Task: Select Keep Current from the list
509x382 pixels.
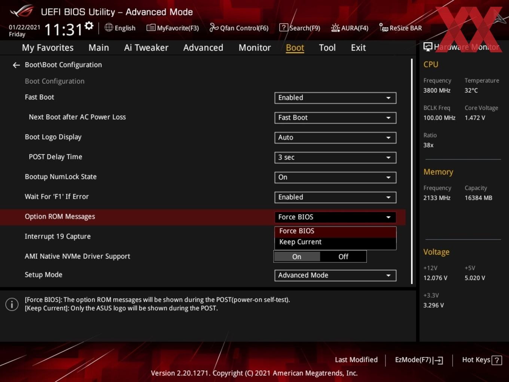Action: pos(335,242)
